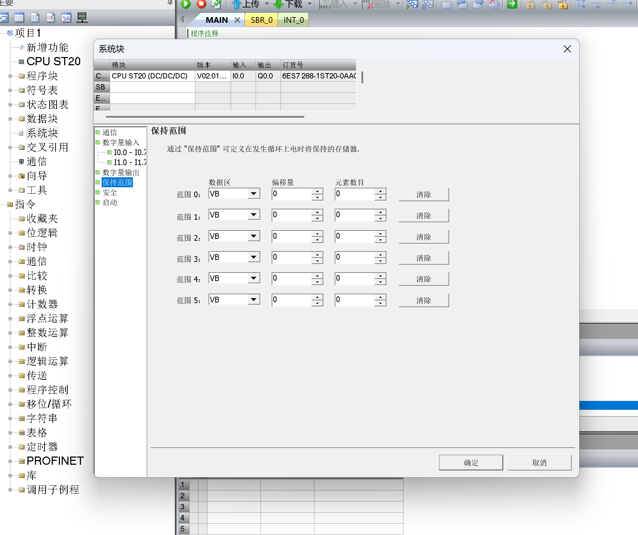Viewport: 638px width, 535px height.
Task: Click the green Run PLC icon
Action: tap(186, 4)
